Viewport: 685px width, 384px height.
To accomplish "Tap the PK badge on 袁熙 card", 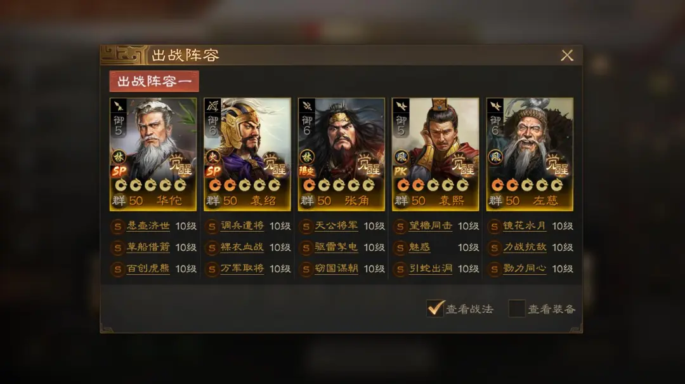I will [x=401, y=171].
